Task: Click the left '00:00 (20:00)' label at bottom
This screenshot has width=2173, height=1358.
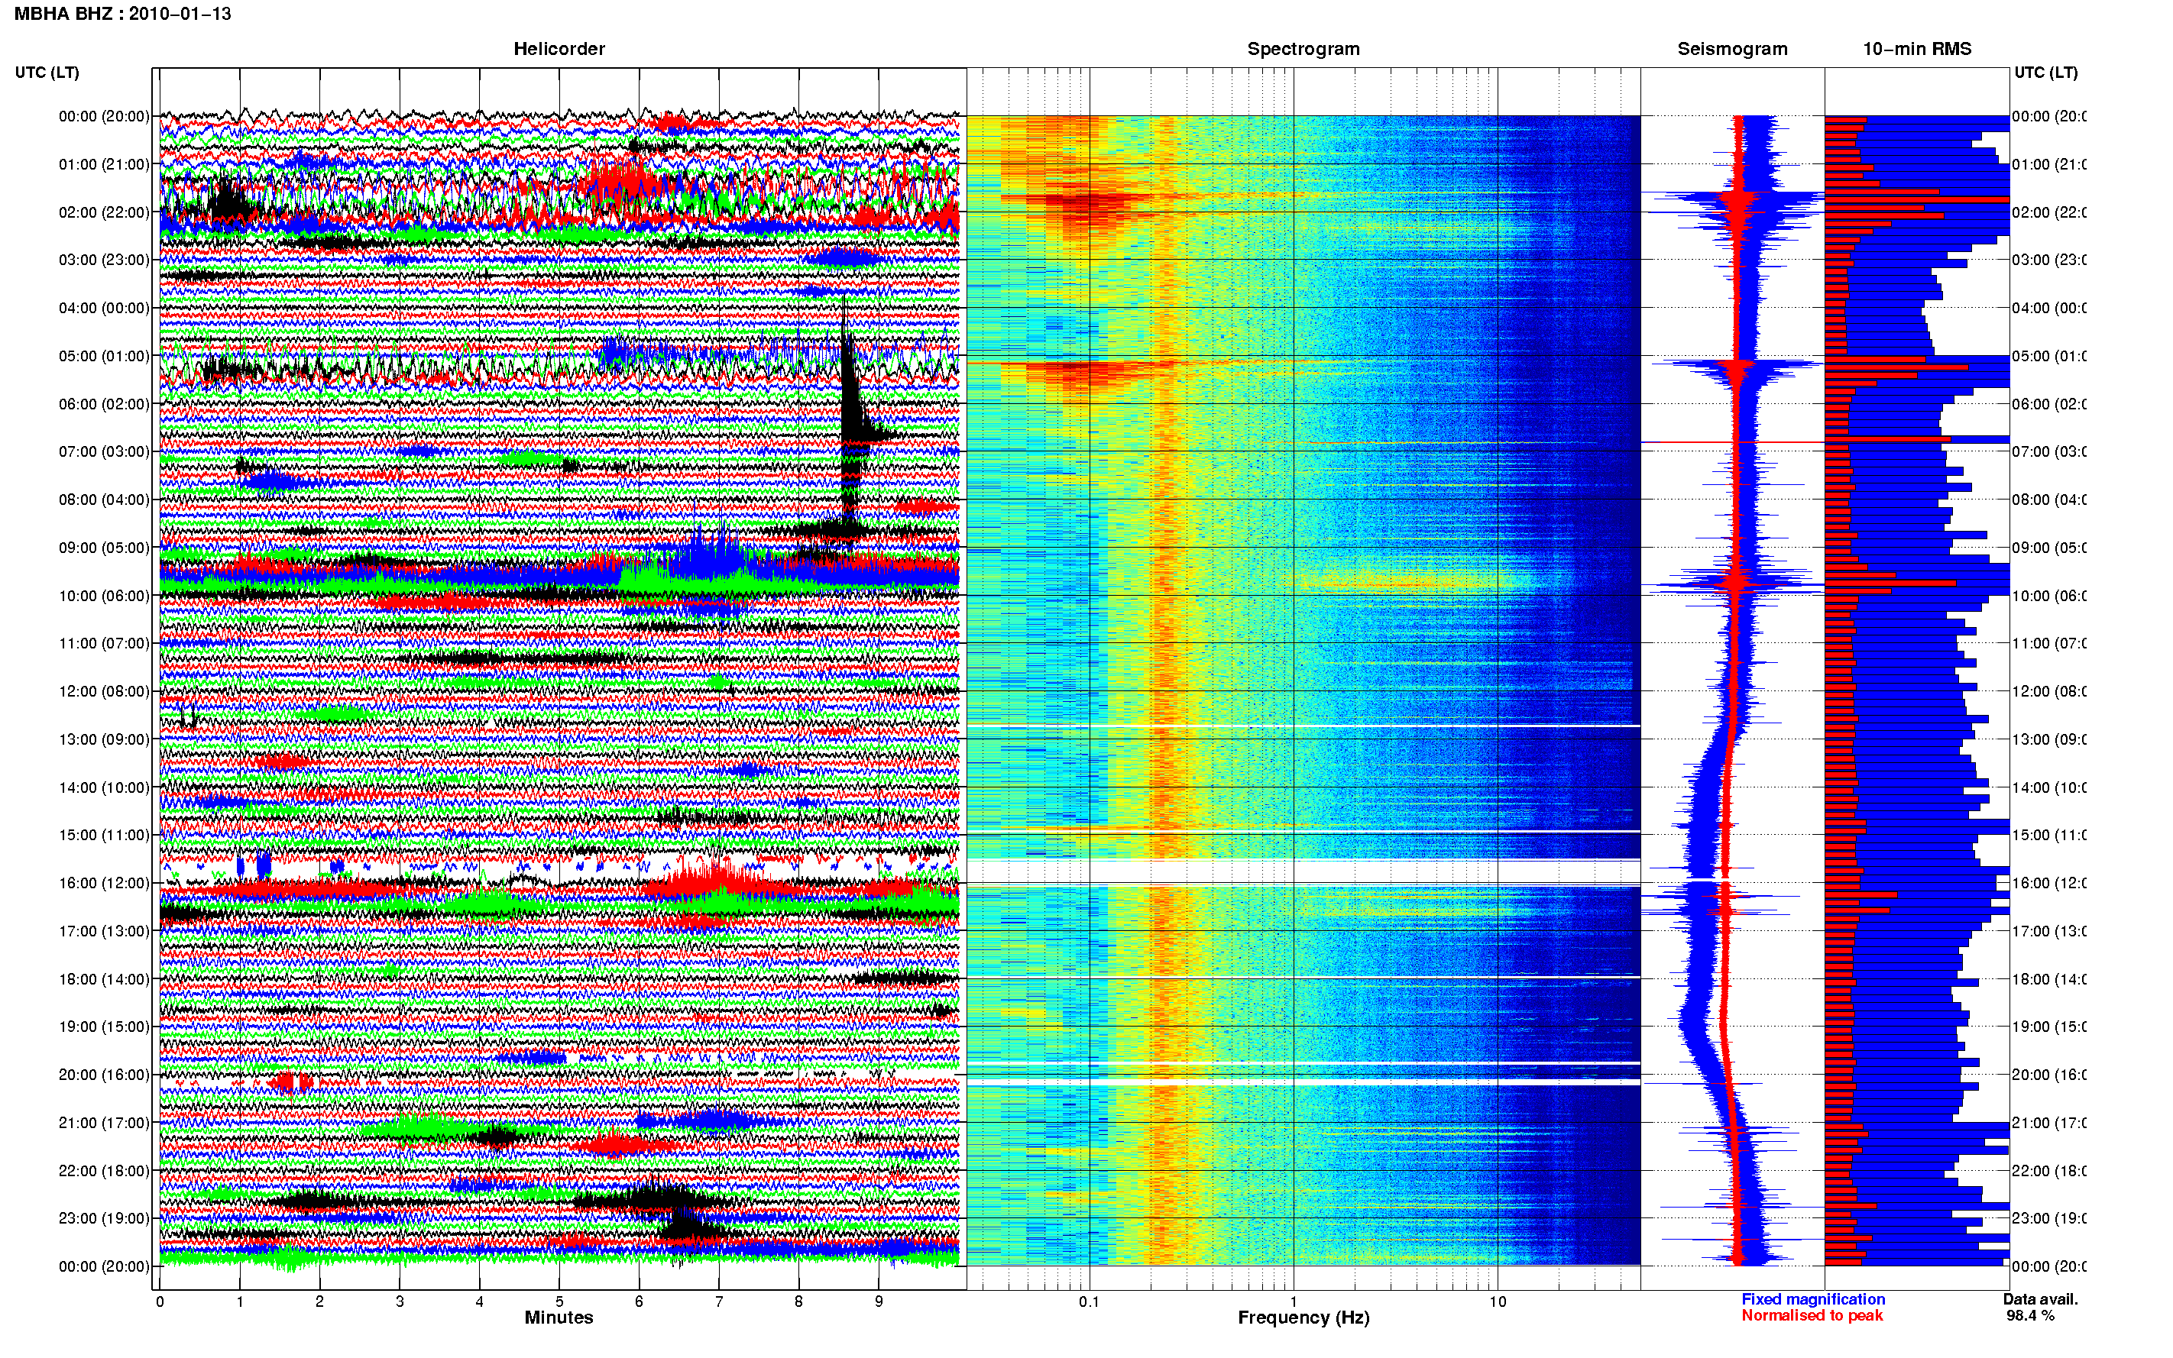Action: coord(103,1266)
